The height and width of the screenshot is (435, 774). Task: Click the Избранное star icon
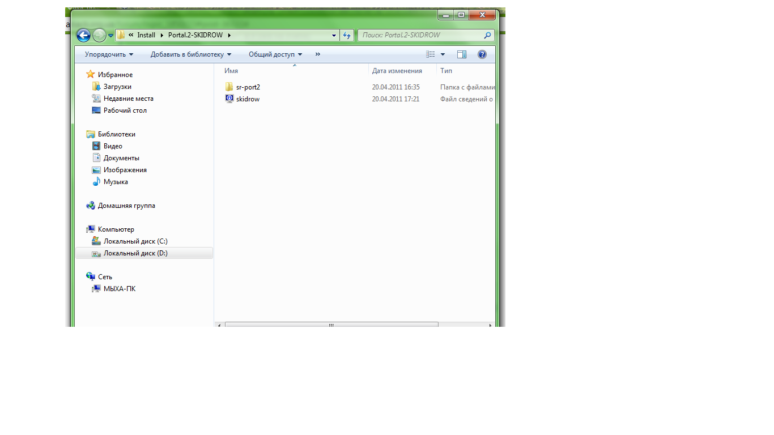(91, 74)
